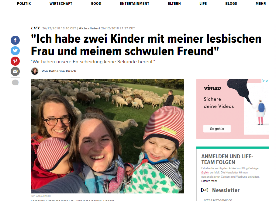Send the article via email icon
This screenshot has width=276, height=201.
15,71
